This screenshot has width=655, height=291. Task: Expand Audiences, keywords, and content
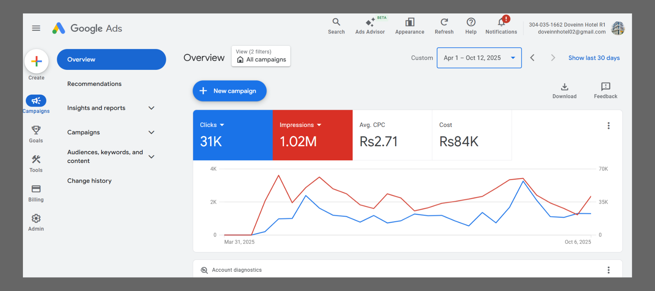coord(151,157)
